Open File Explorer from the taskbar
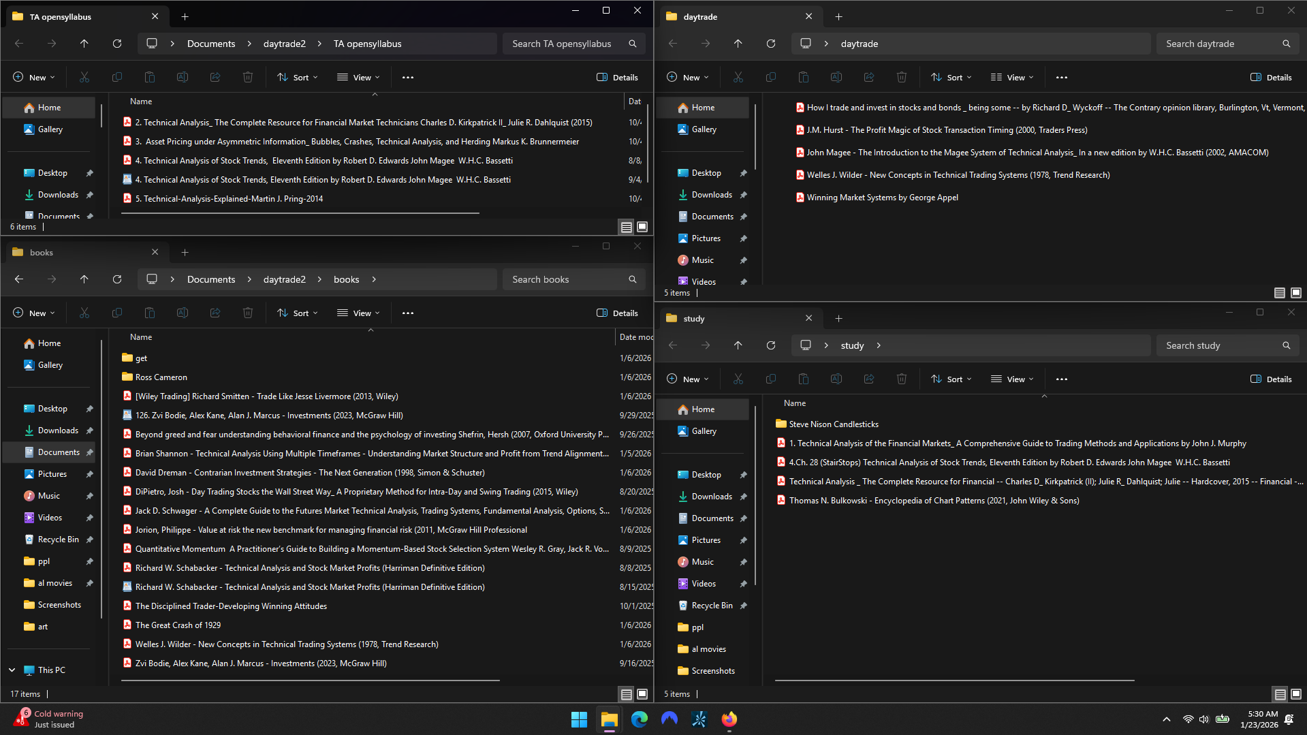Screen dimensions: 1307x735 click(609, 719)
